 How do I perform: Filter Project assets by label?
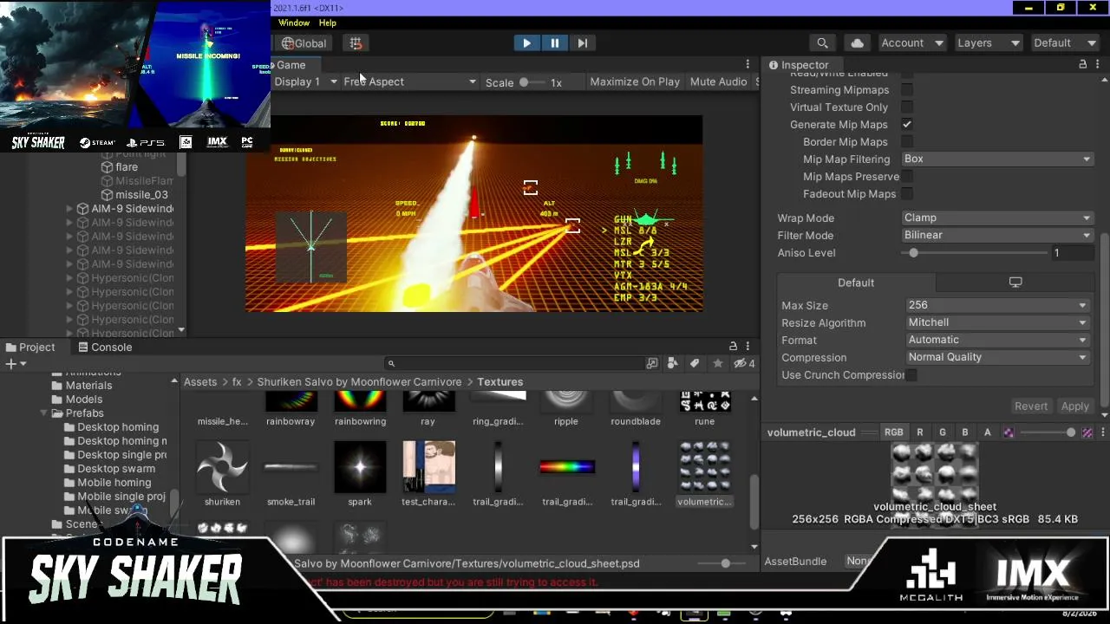(x=695, y=364)
